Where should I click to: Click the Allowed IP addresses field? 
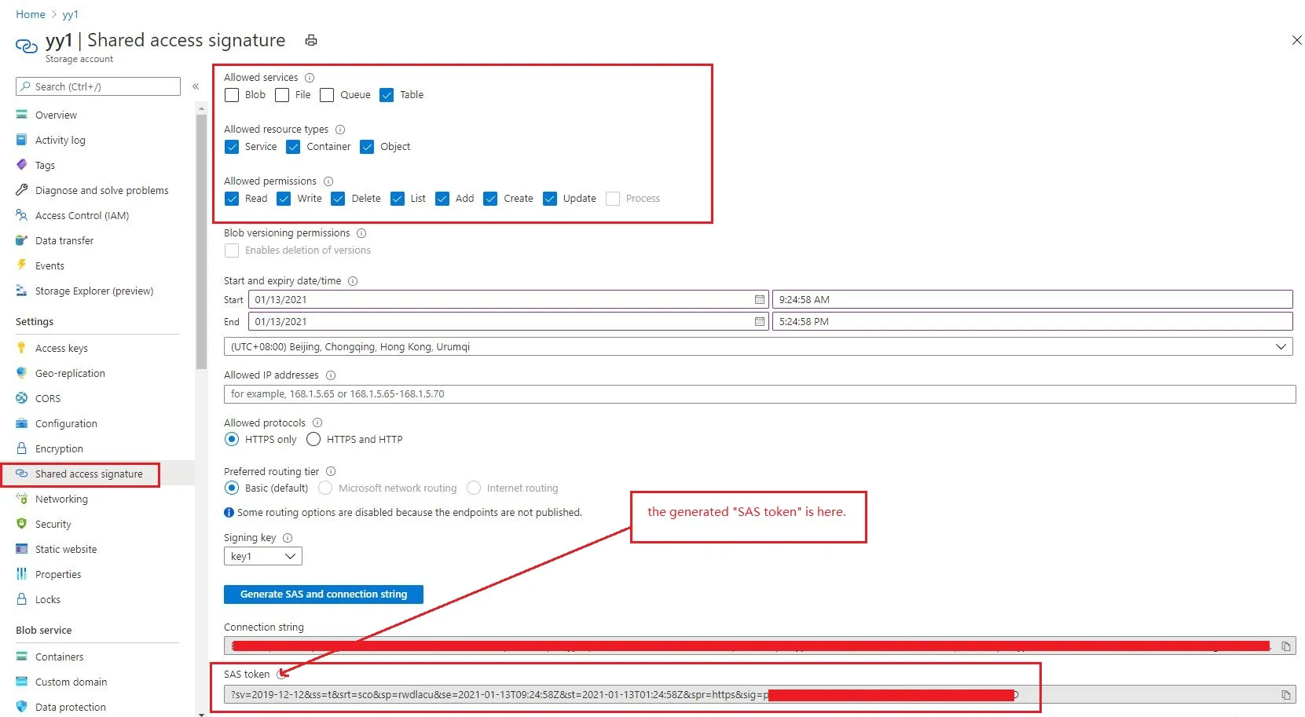click(760, 394)
